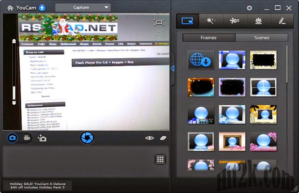Clear effects with the eraser icon
The width and height of the screenshot is (299, 193).
click(x=163, y=138)
